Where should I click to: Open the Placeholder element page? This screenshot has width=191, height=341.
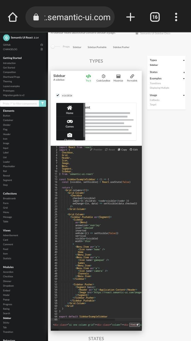click(x=9, y=166)
